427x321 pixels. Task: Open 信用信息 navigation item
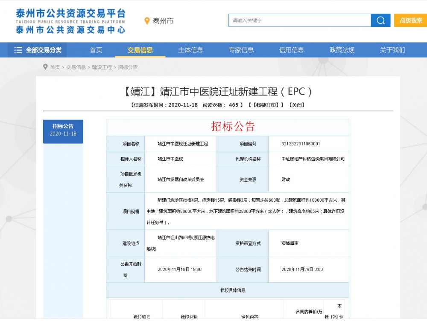pyautogui.click(x=291, y=50)
